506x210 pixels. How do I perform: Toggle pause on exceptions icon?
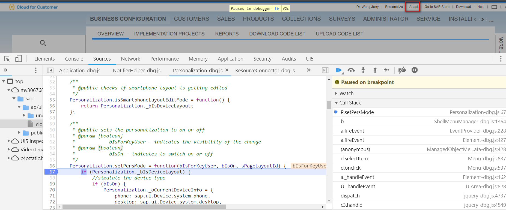(x=414, y=70)
